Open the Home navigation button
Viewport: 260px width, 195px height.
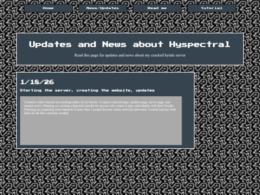tap(48, 8)
